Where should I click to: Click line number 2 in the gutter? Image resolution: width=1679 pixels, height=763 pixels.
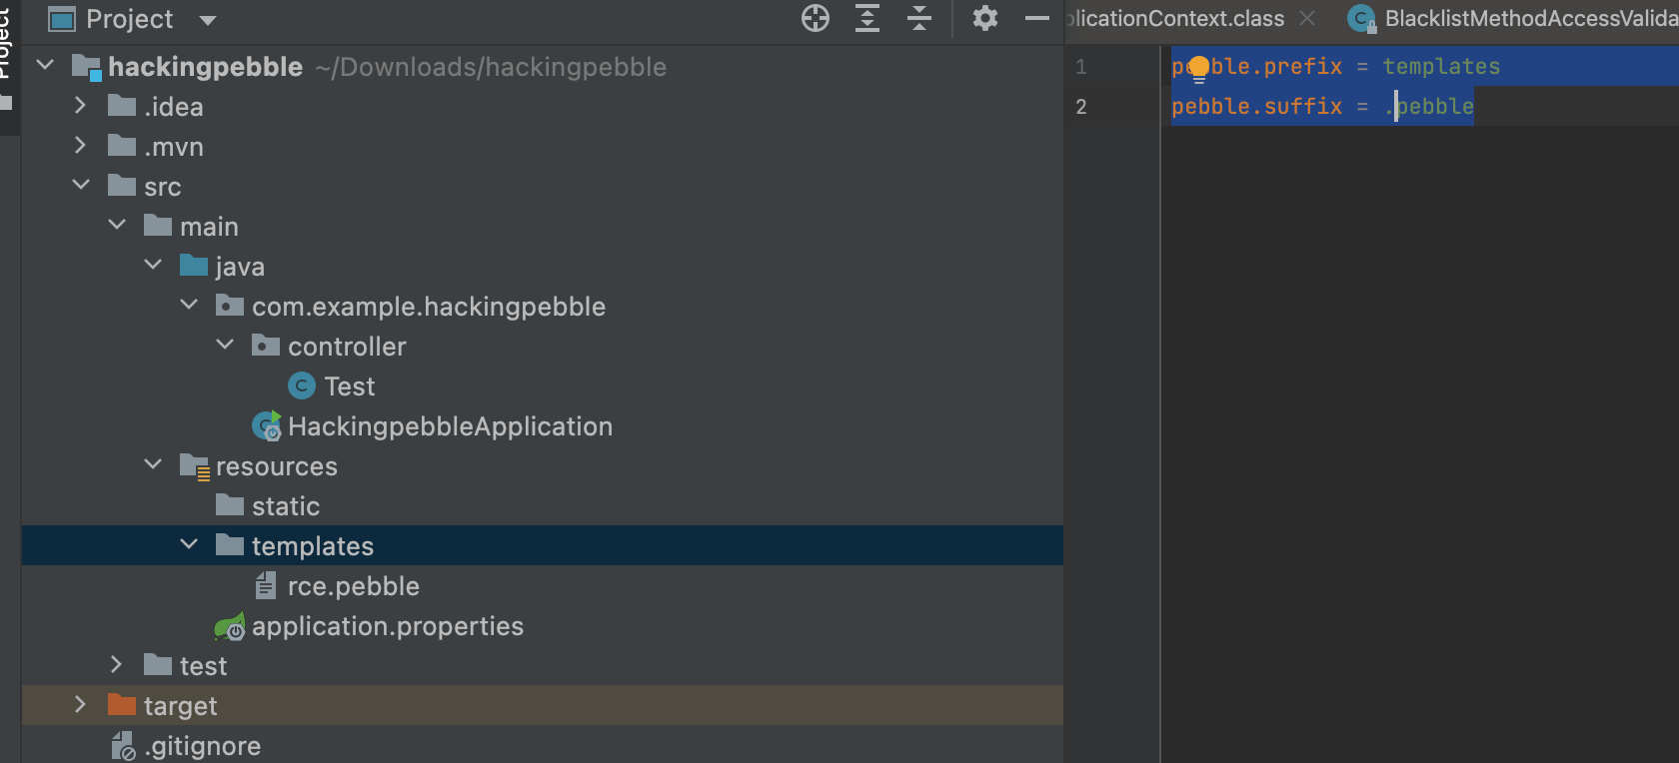point(1081,107)
